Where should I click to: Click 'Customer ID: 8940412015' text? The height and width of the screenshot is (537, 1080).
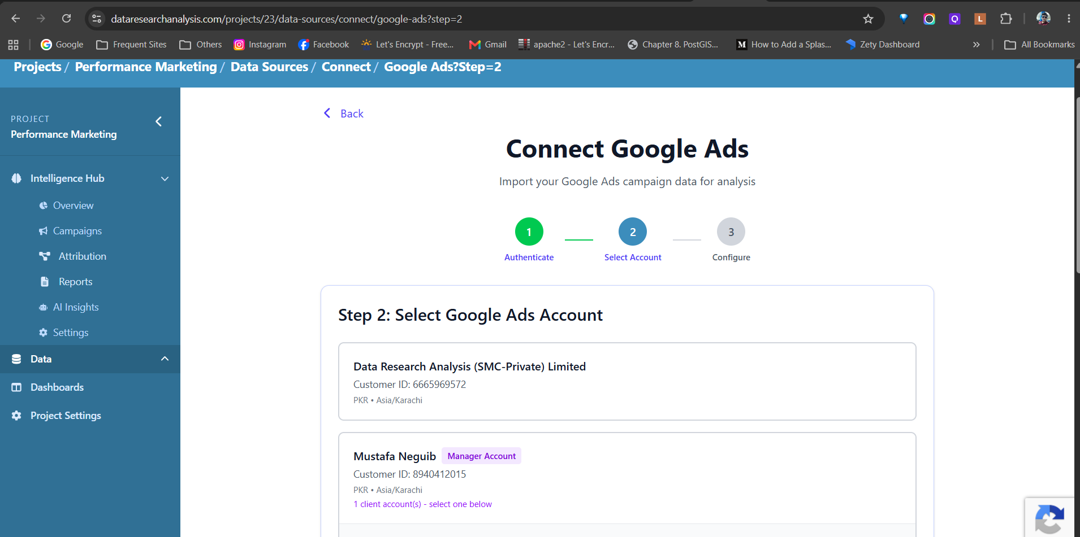coord(410,474)
